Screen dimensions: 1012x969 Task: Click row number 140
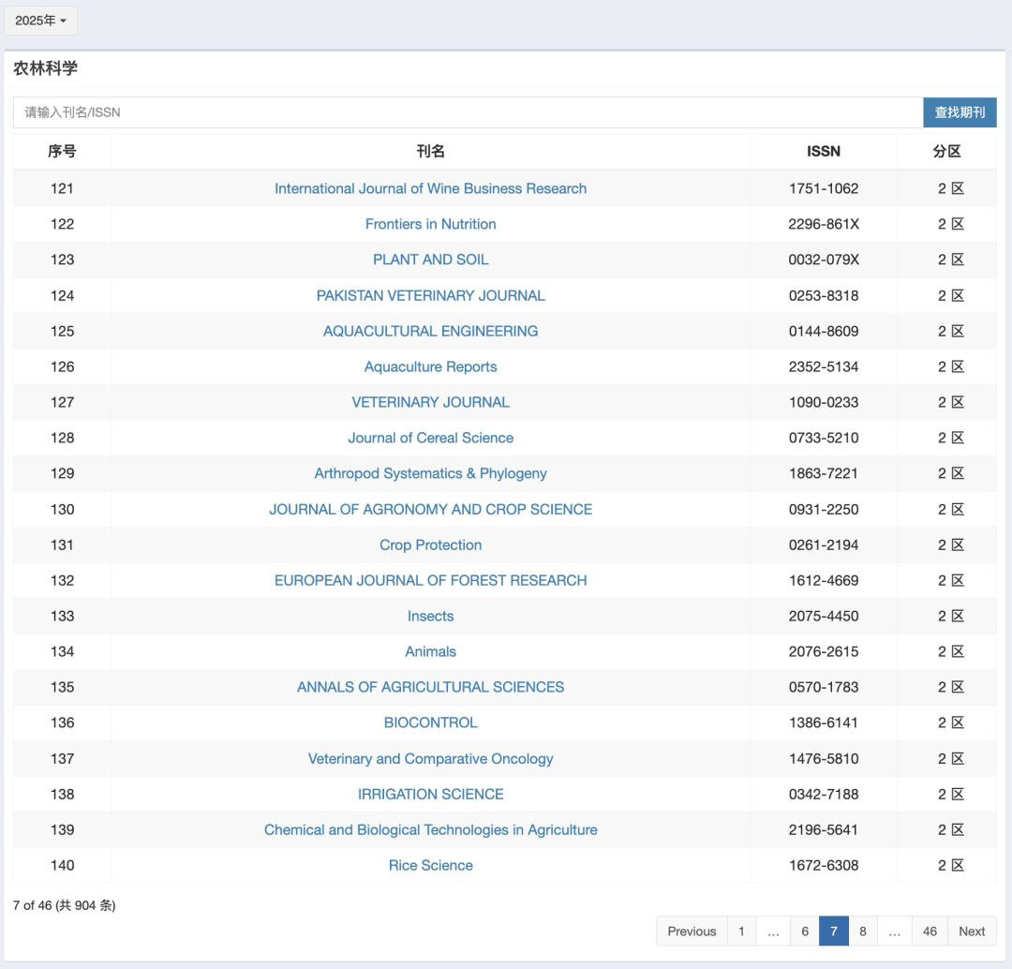point(62,865)
